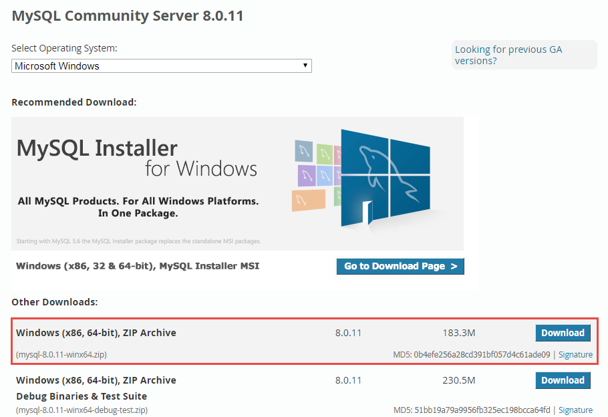The image size is (608, 417).
Task: Open the Looking for previous GA versions link
Action: [508, 55]
